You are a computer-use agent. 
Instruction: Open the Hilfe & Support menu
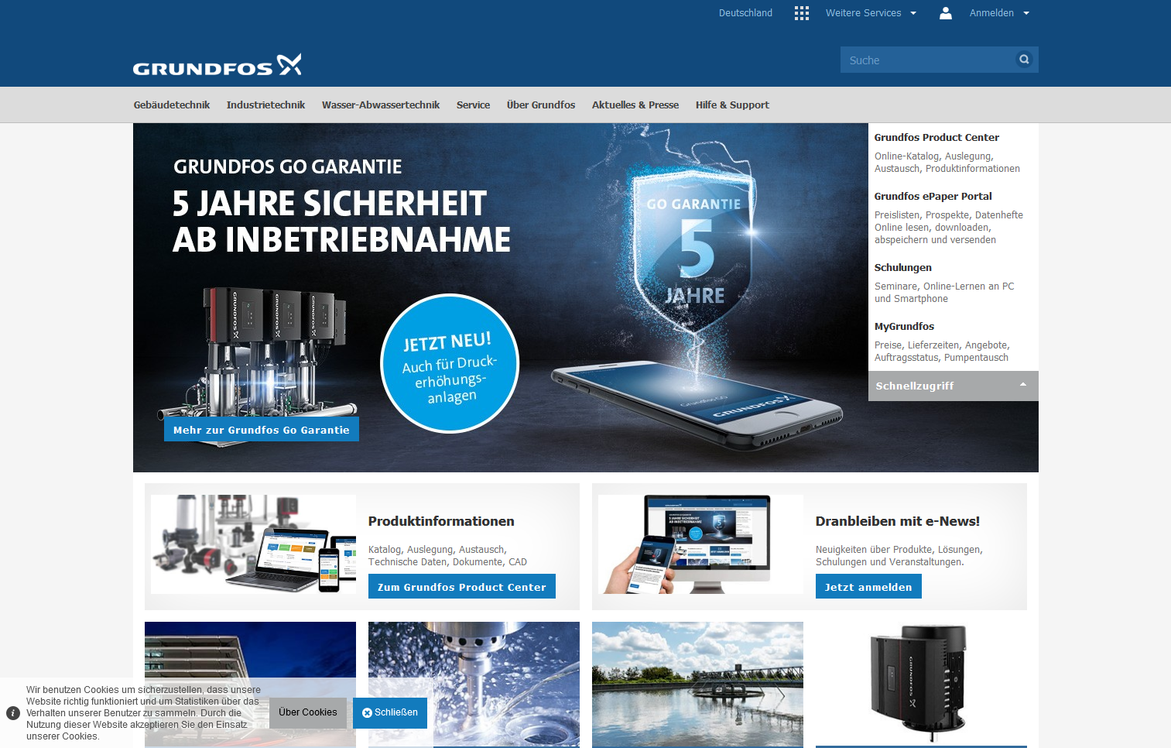(732, 105)
